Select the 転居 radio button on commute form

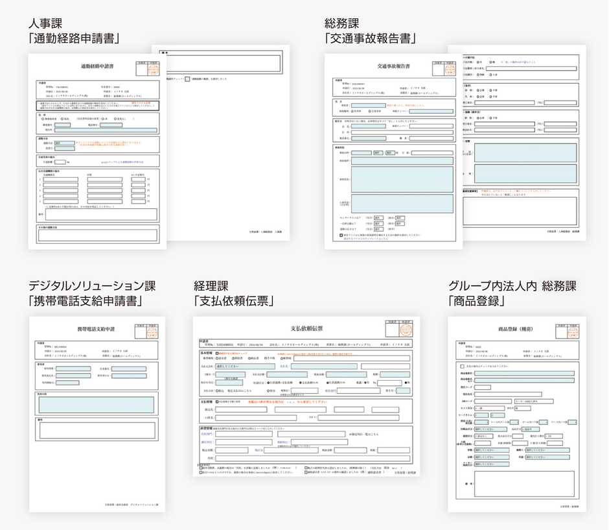tap(62, 118)
